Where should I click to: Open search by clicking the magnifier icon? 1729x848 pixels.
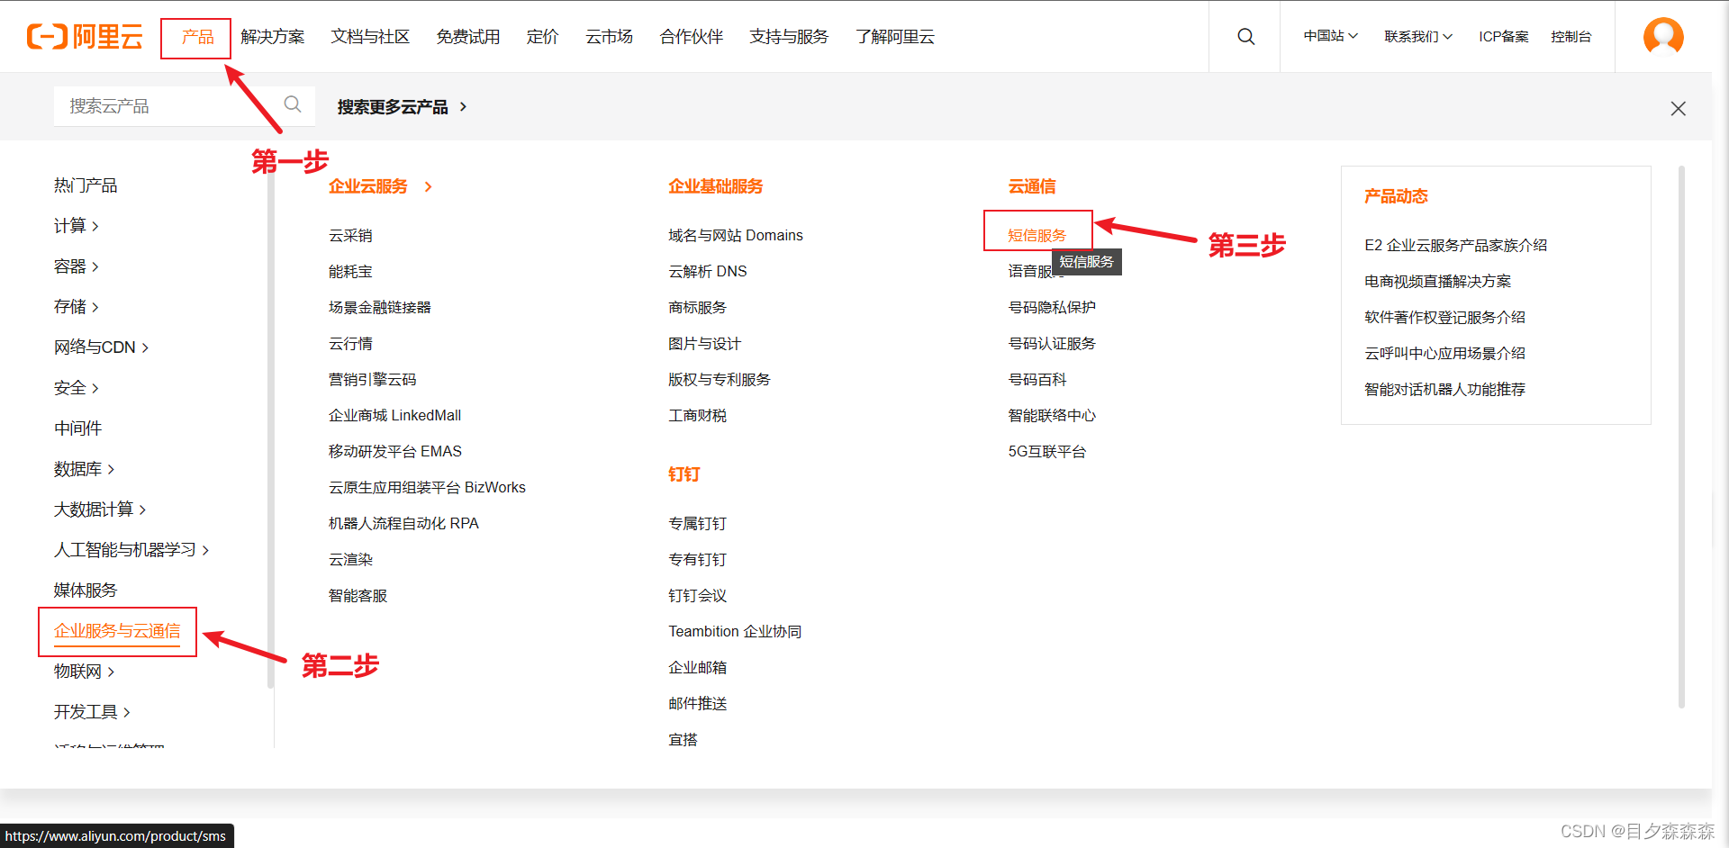tap(1245, 36)
